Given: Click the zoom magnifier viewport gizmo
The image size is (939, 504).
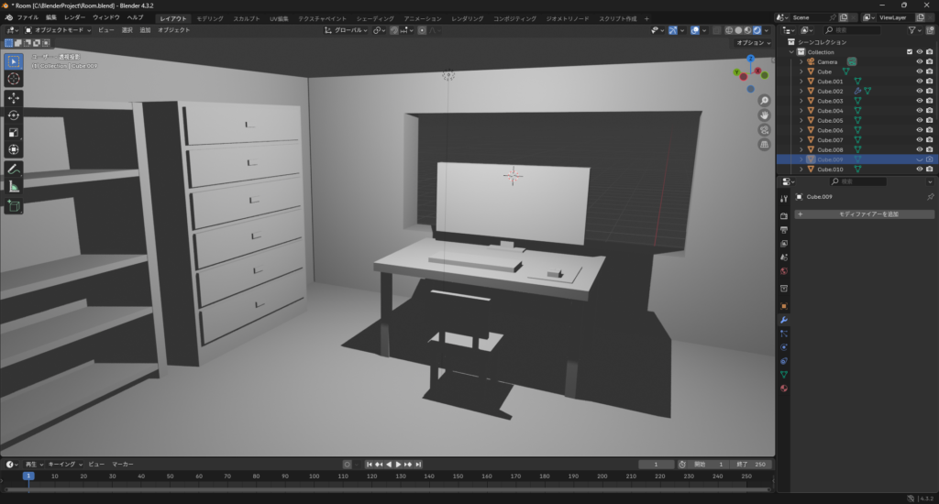Looking at the screenshot, I should [765, 100].
